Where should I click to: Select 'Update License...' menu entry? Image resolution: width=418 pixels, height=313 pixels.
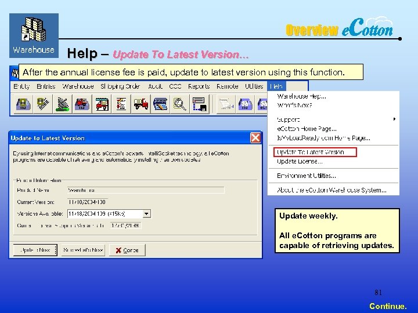point(300,161)
